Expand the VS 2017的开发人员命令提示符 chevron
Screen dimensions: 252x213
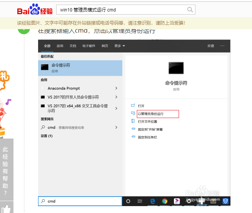coord(116,97)
